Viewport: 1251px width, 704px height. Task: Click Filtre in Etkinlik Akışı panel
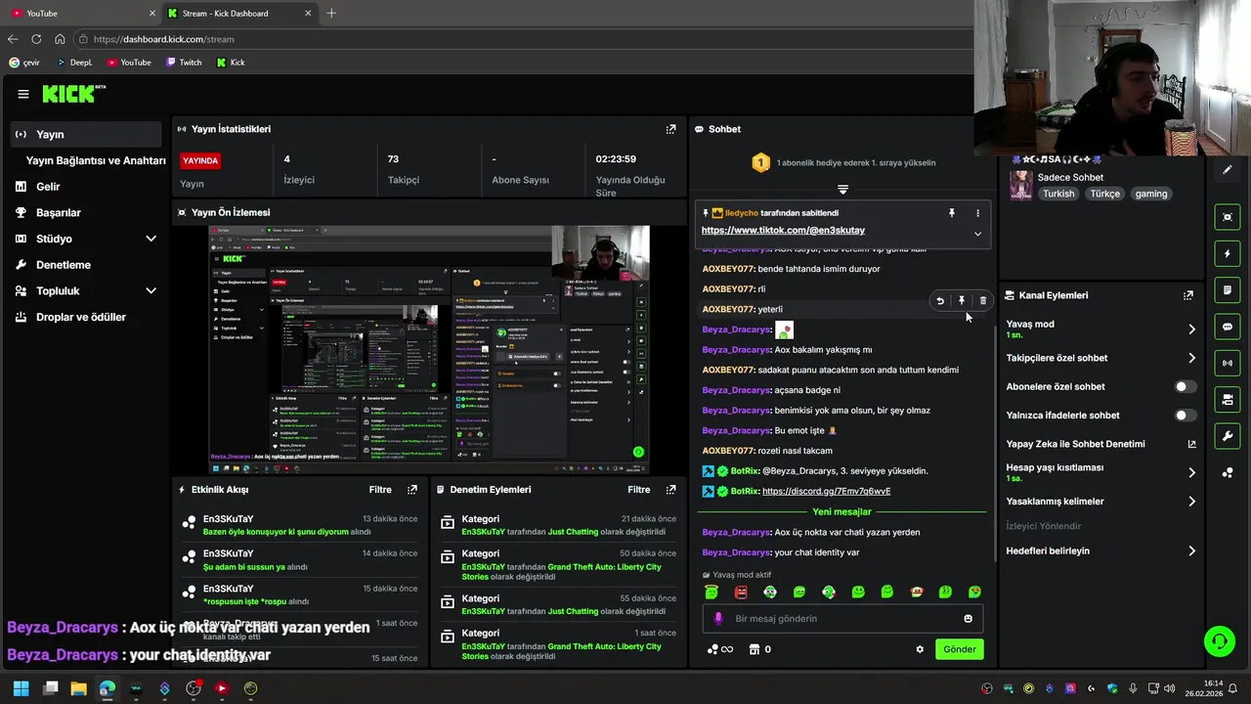point(380,490)
